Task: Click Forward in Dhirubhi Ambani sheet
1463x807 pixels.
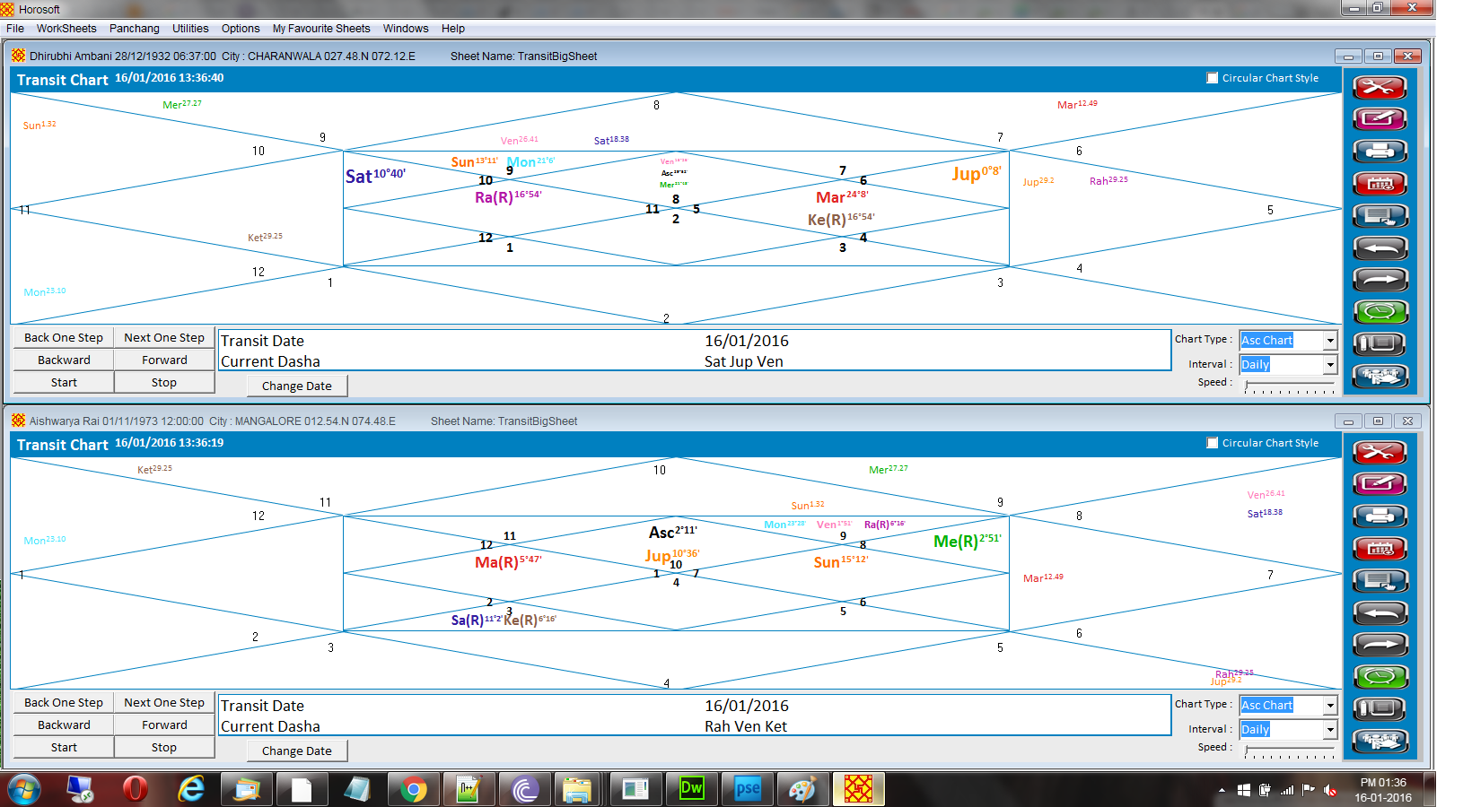Action: pos(164,360)
